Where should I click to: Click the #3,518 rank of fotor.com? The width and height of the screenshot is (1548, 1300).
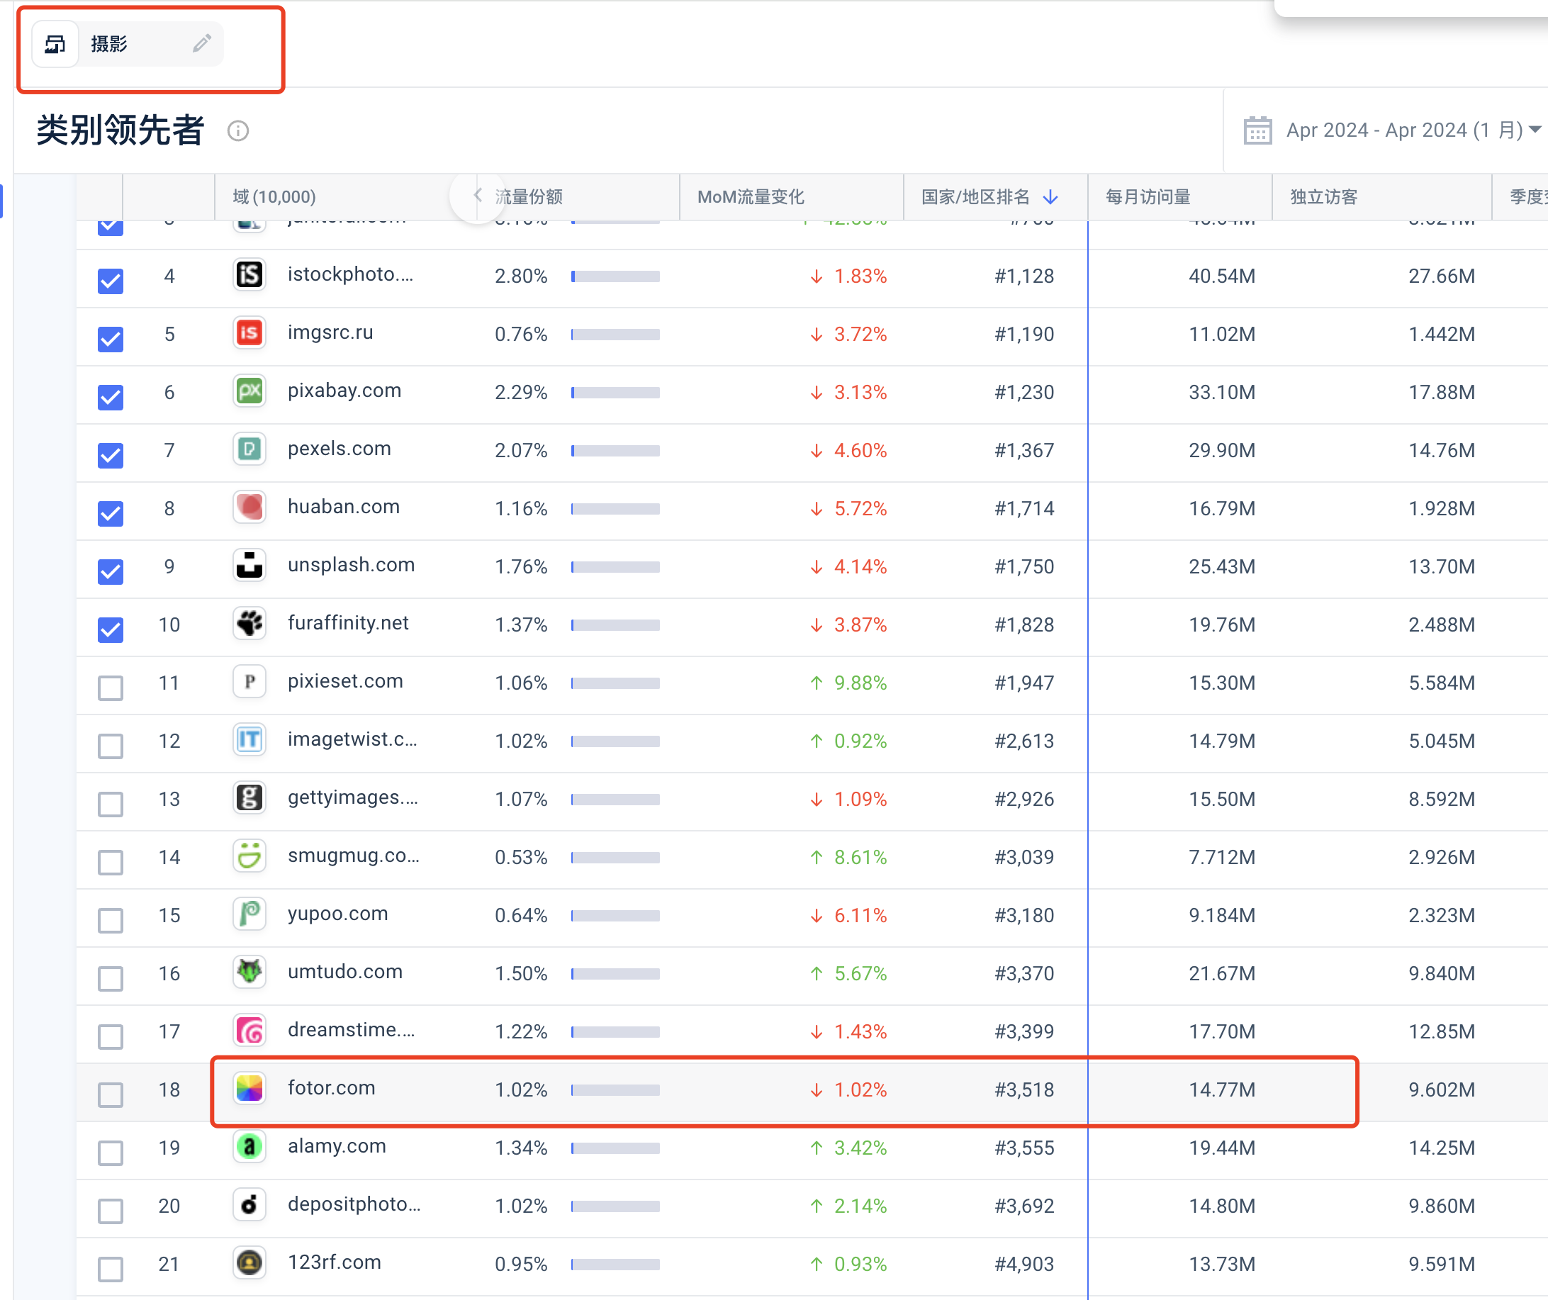[x=1024, y=1090]
